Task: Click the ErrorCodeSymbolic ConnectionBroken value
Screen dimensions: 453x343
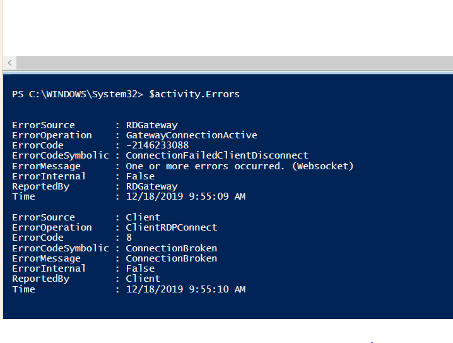Action: click(x=172, y=248)
